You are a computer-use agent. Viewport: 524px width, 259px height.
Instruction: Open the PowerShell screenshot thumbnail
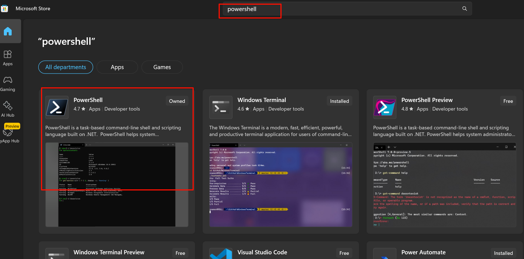(117, 185)
